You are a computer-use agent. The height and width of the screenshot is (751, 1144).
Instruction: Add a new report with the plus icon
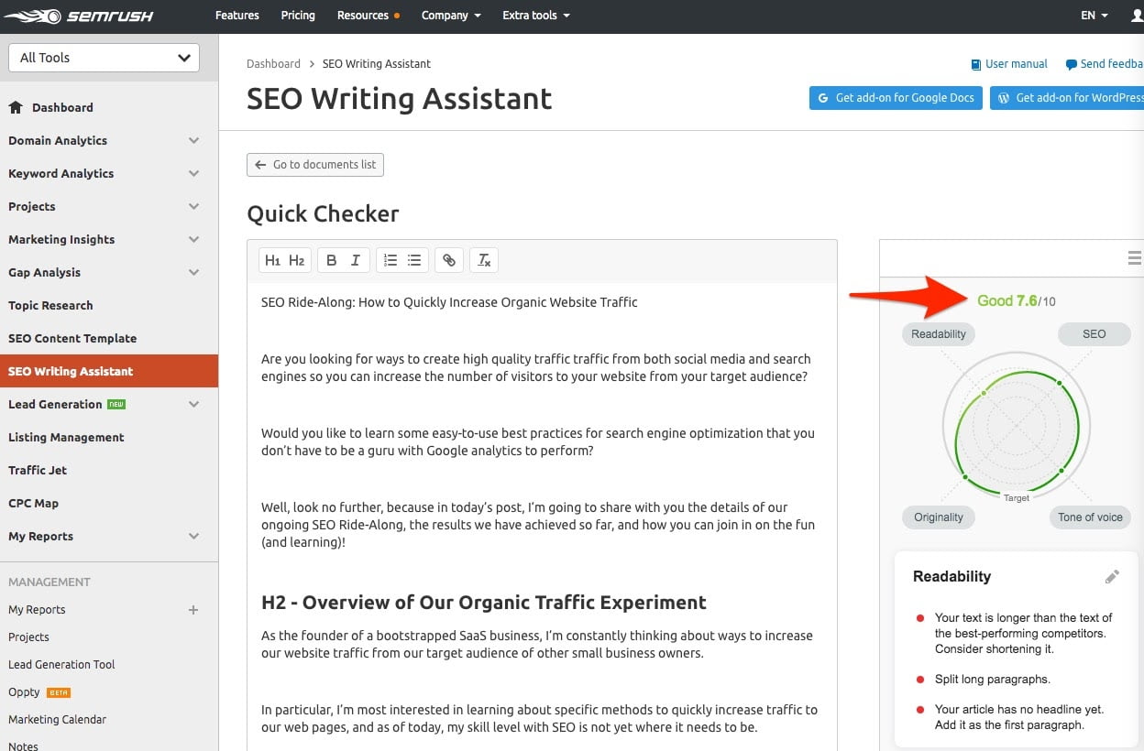(x=193, y=610)
